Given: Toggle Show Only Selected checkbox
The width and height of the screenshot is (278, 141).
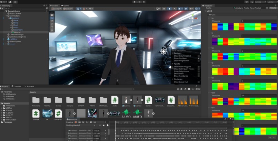Looking at the screenshot, I should tap(199, 56).
